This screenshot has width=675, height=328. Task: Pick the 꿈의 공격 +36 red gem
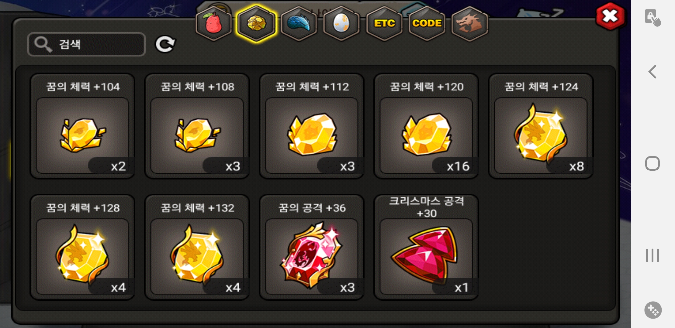312,247
